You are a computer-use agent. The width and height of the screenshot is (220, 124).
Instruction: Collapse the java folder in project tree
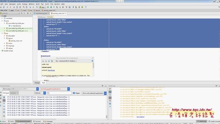[x=2, y=21]
